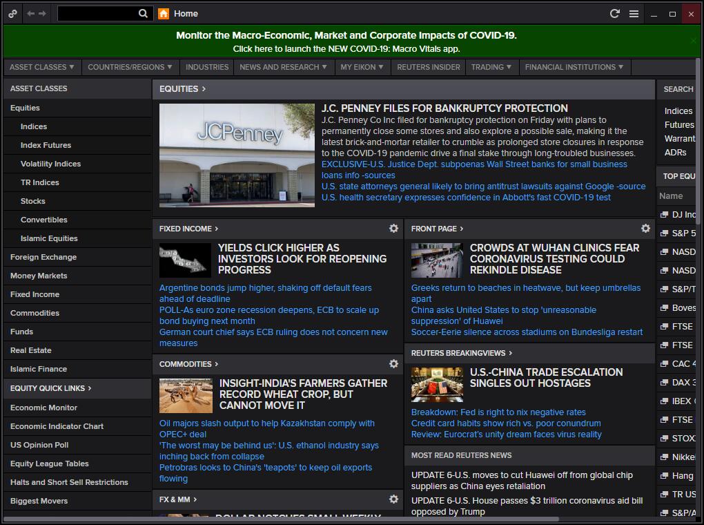Expand the Equities section header
Screen dimensions: 704x525
click(x=182, y=89)
